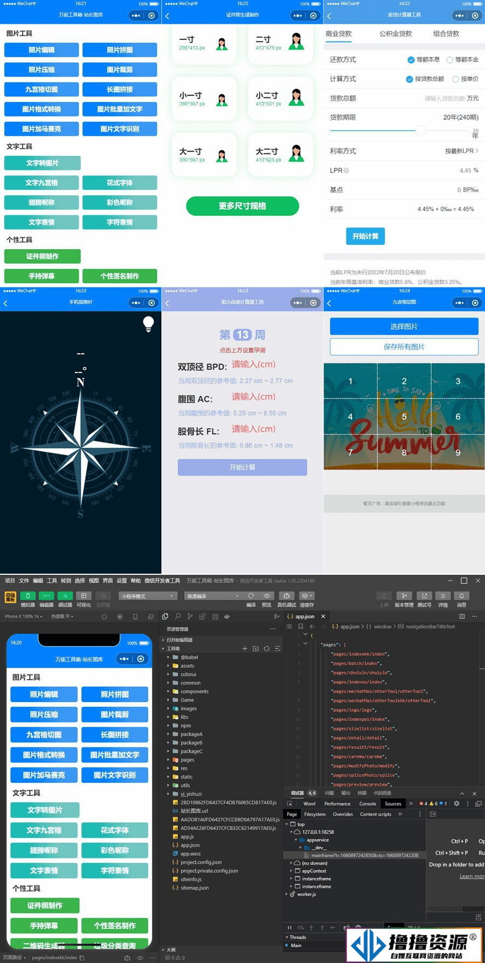Open 版本管理 version control
Image resolution: width=485 pixels, height=963 pixels.
[404, 596]
